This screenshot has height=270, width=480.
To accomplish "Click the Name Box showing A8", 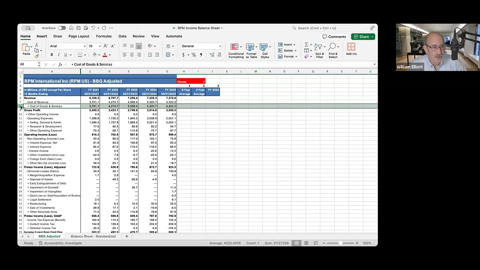I will (30, 64).
